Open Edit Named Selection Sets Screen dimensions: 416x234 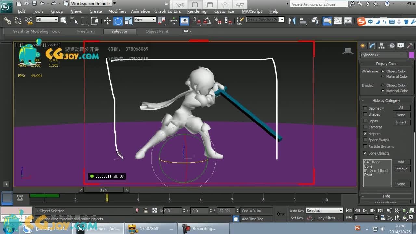240,20
